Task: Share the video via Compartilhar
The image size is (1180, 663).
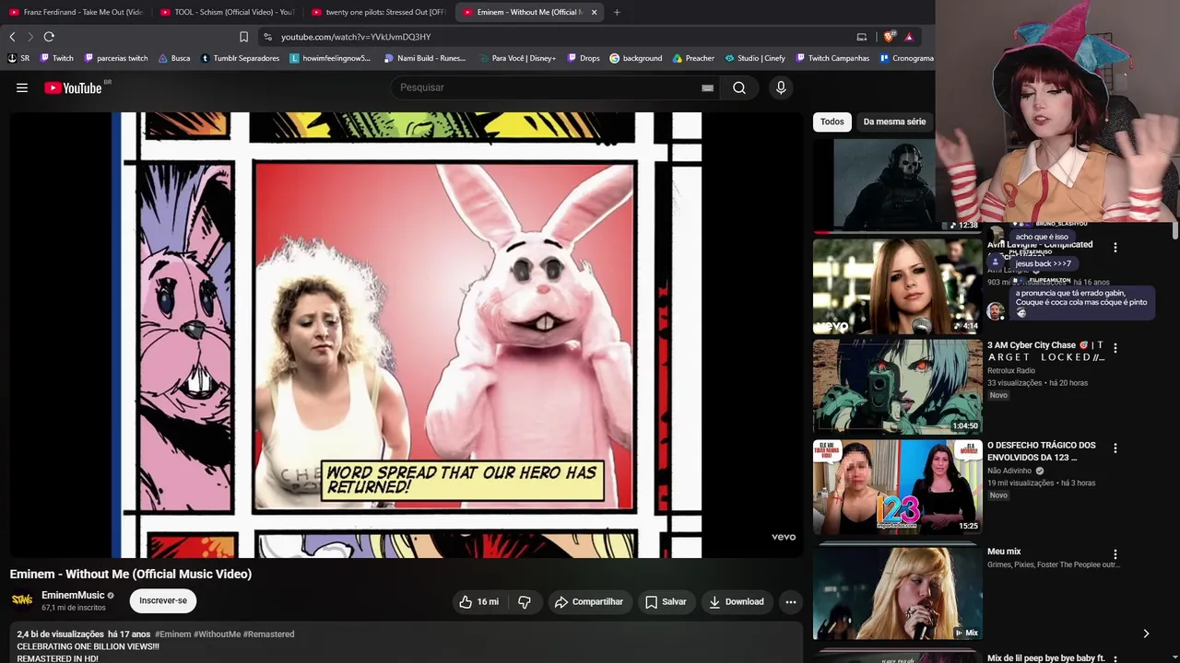Action: 588,601
